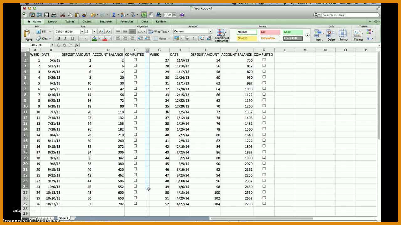This screenshot has height=225, width=401.
Task: Open the Help question mark icon
Action: pos(182,15)
